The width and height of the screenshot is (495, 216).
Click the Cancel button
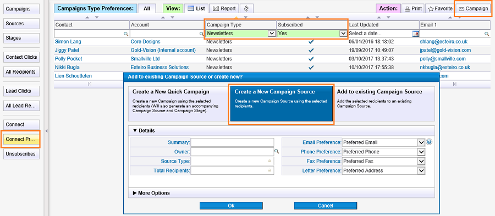(x=326, y=206)
